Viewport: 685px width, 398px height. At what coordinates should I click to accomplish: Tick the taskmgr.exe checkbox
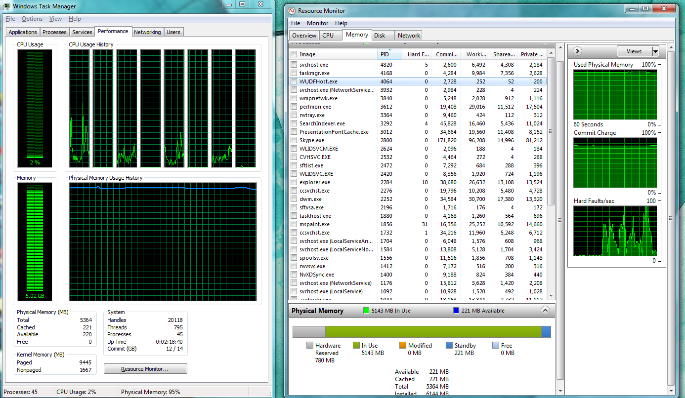tap(294, 73)
